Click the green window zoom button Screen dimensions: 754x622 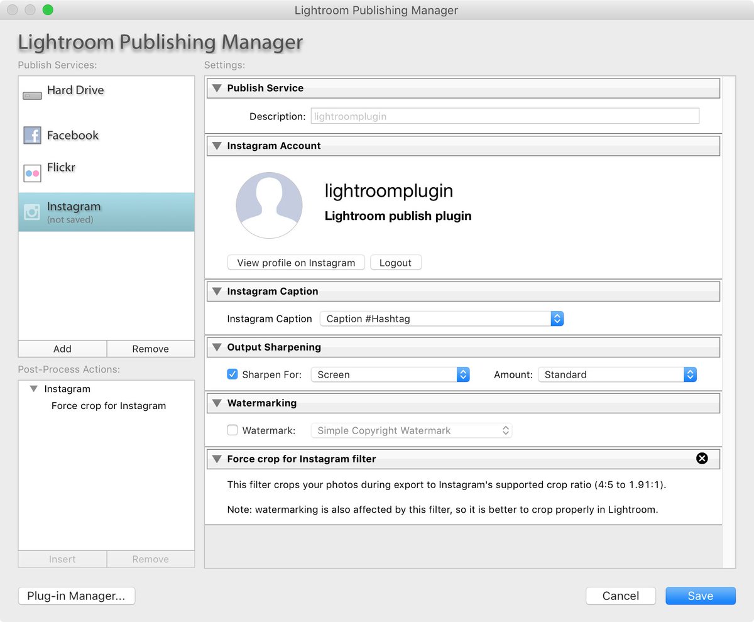[x=48, y=10]
